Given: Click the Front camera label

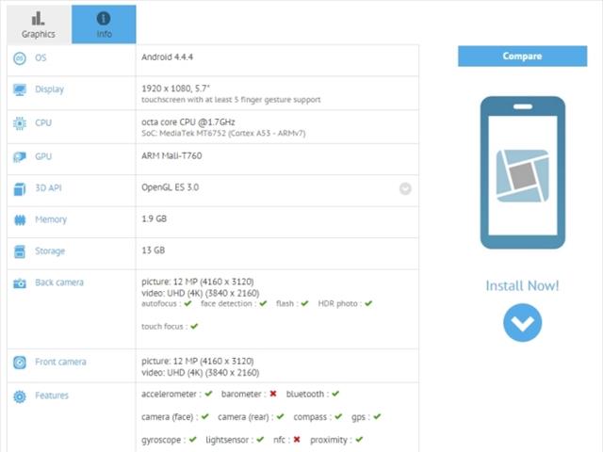Looking at the screenshot, I should pyautogui.click(x=60, y=362).
